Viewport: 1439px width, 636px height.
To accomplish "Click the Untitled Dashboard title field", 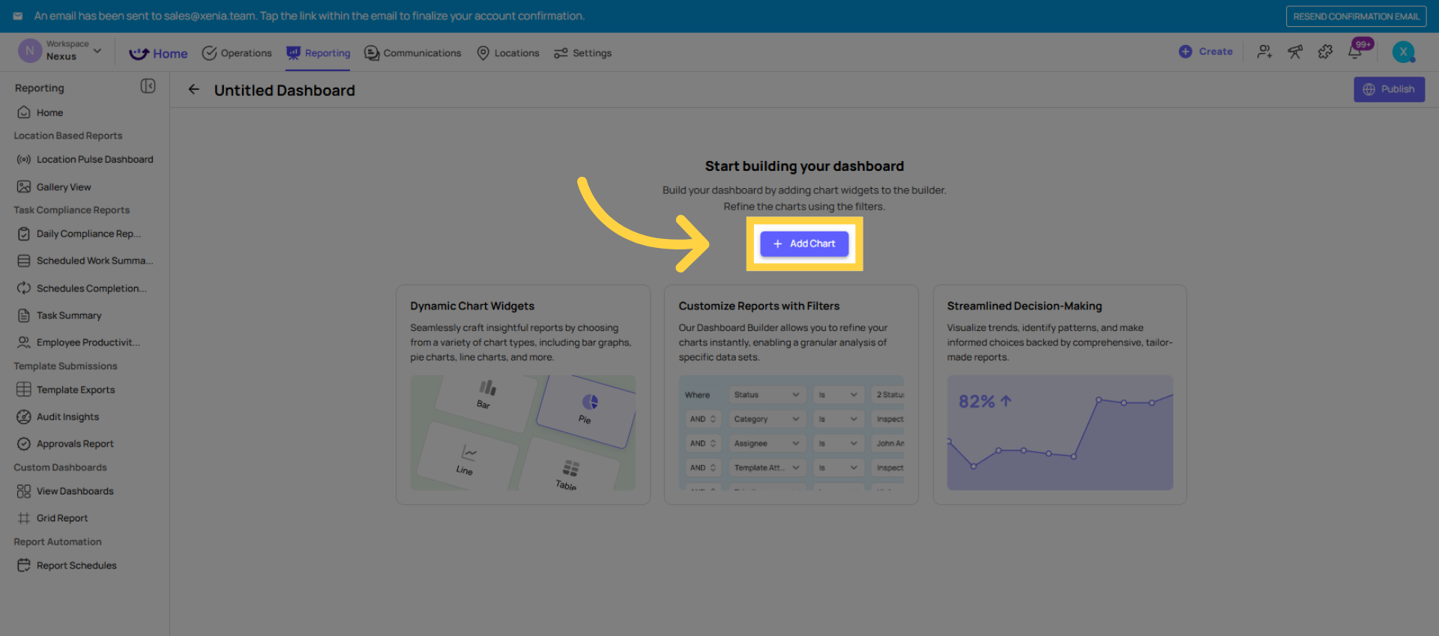I will (x=285, y=91).
